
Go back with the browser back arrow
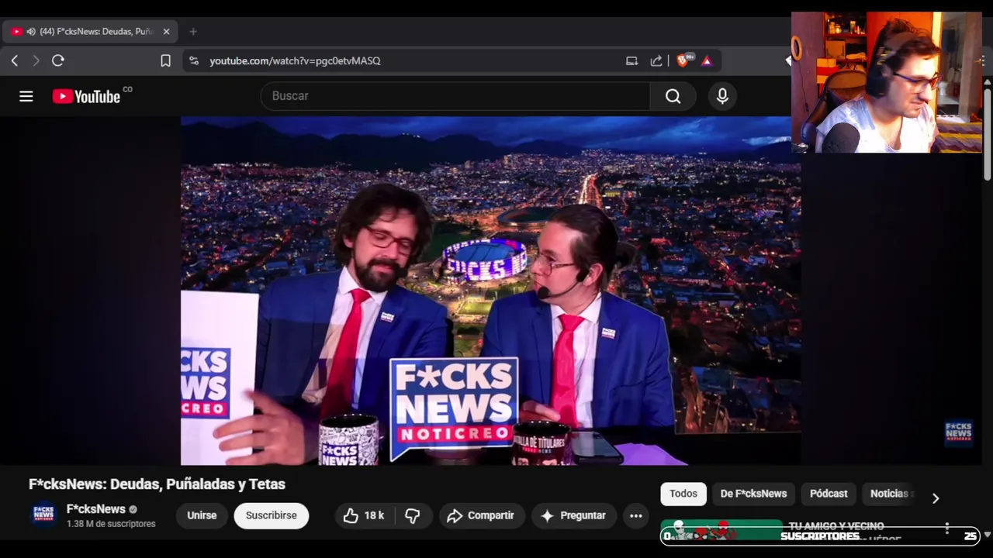click(x=14, y=60)
